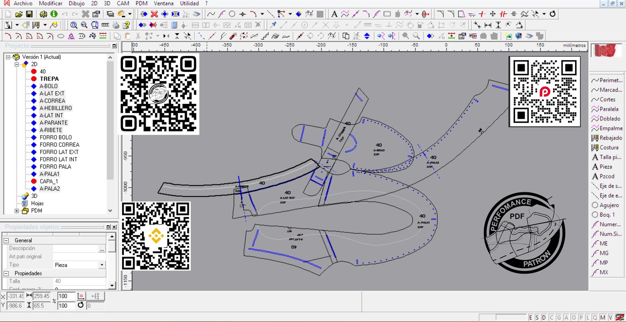Select the Perimet... line type
Image resolution: width=626 pixels, height=322 pixels.
[x=607, y=80]
